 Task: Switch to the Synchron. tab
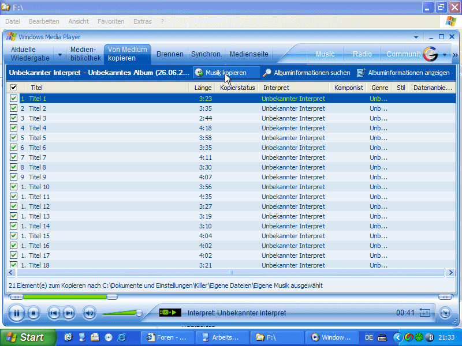point(206,54)
